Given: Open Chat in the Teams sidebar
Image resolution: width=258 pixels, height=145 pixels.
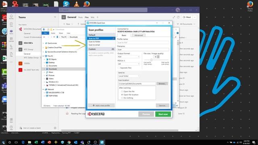Looking at the screenshot, I should click(11, 24).
